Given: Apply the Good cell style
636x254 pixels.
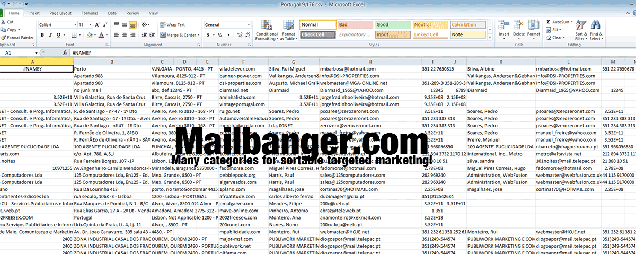Looking at the screenshot, I should (x=393, y=24).
